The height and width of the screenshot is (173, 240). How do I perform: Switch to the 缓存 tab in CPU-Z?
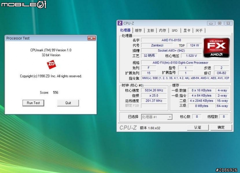pos(138,31)
